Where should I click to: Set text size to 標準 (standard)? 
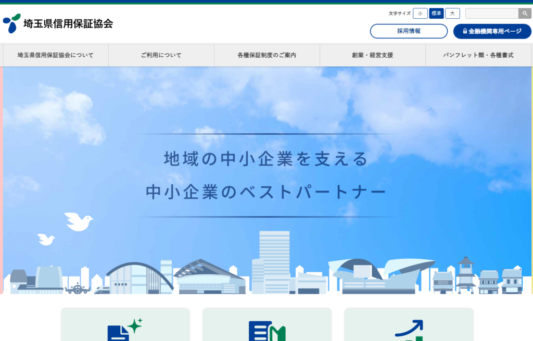pyautogui.click(x=436, y=14)
